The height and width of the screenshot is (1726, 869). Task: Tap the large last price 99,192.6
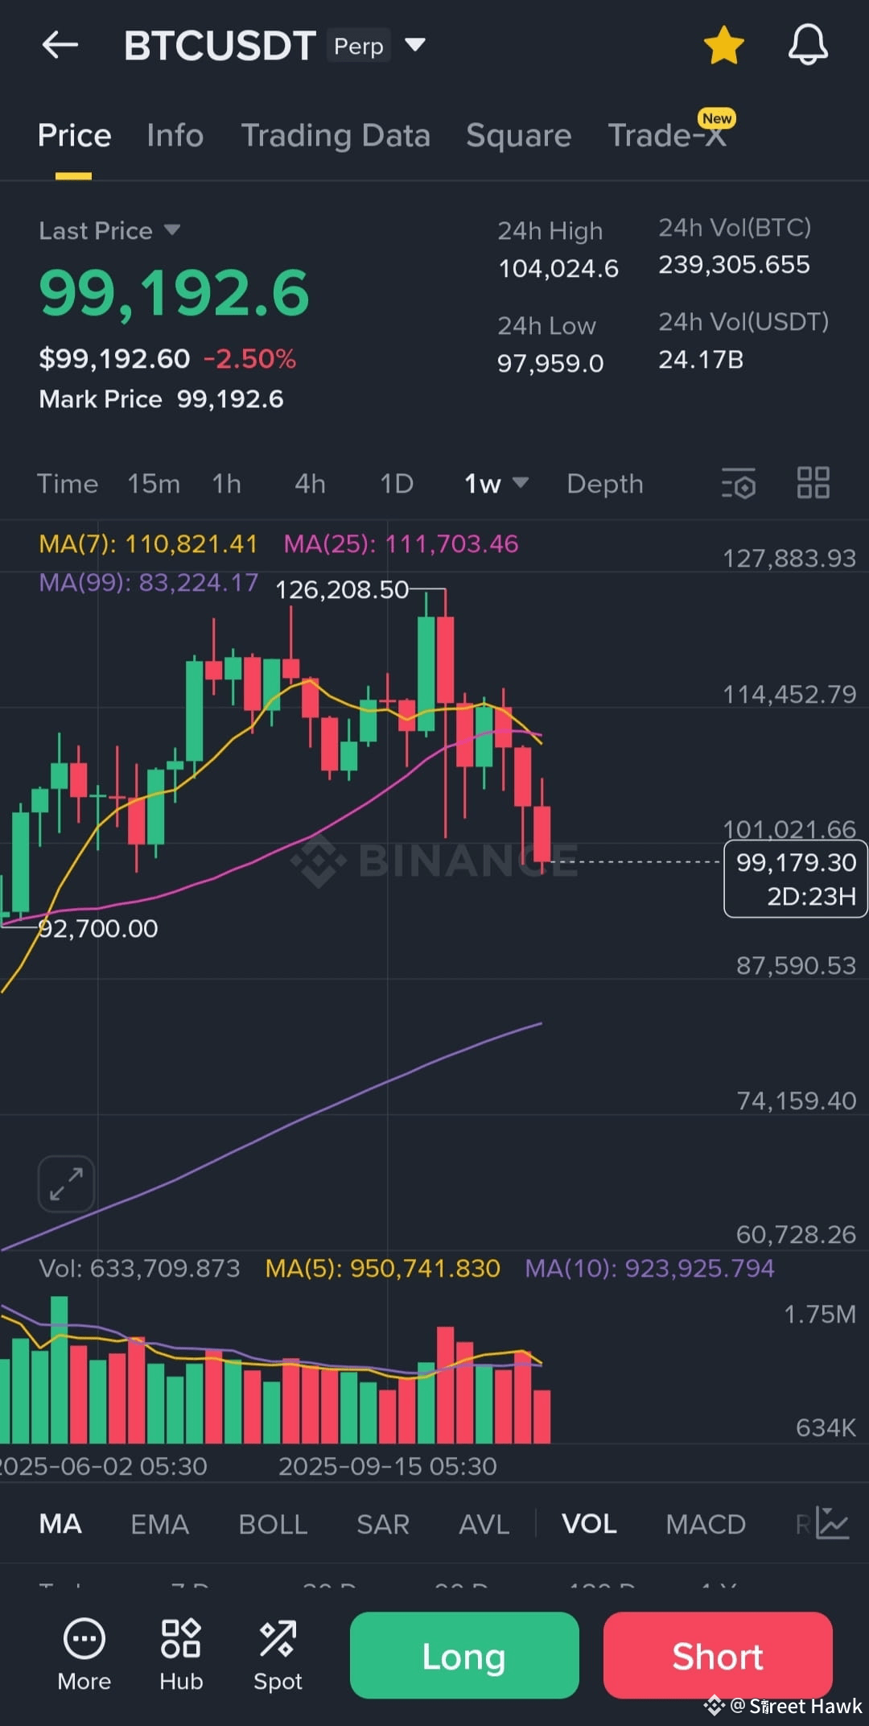coord(174,293)
